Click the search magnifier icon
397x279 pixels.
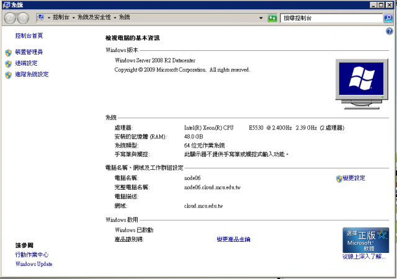(x=388, y=18)
